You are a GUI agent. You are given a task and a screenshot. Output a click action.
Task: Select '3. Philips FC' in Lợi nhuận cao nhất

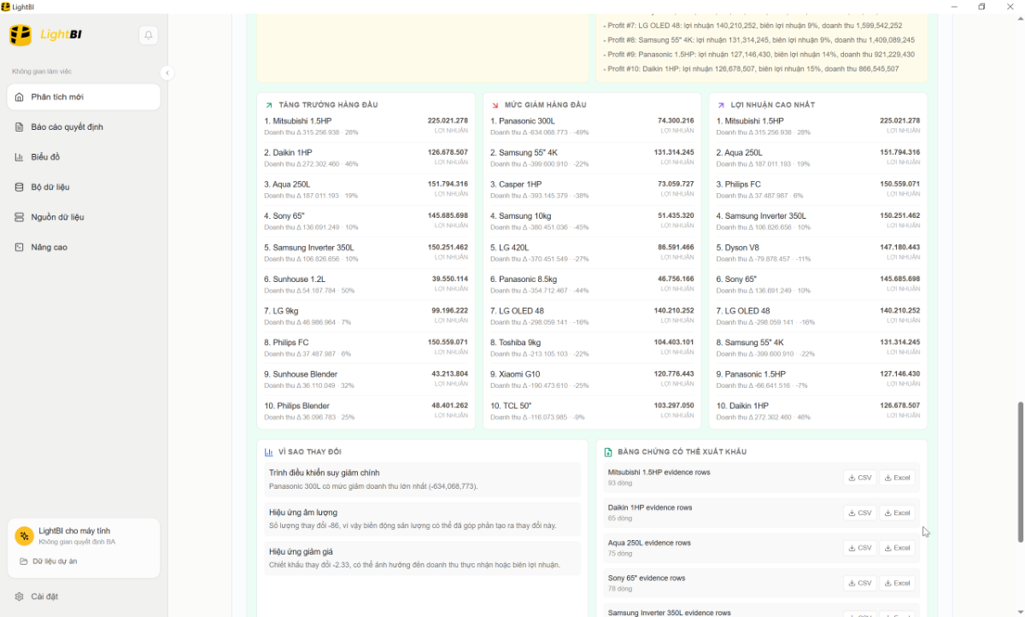pos(818,190)
